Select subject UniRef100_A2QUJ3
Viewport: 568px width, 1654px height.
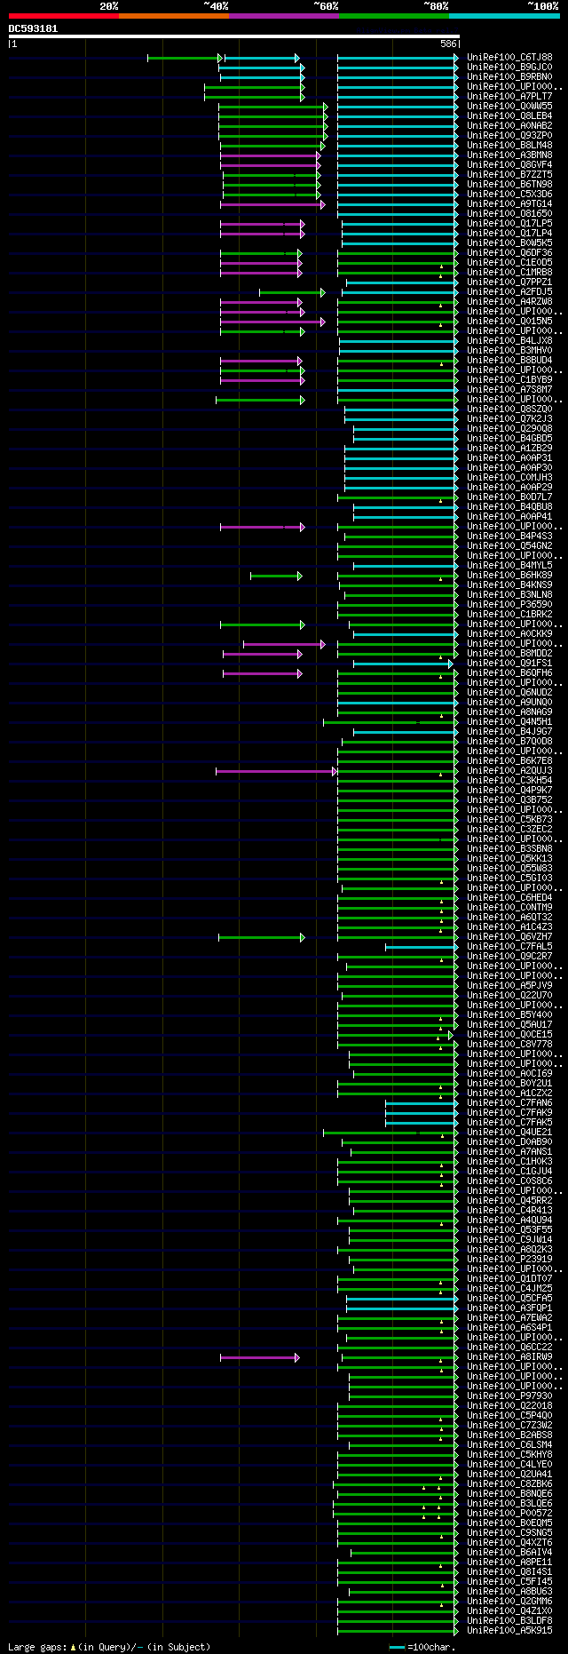(509, 771)
